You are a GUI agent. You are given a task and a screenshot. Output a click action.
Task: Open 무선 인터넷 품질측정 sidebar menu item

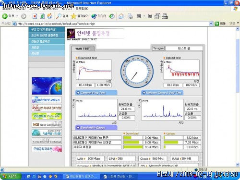[47, 29]
